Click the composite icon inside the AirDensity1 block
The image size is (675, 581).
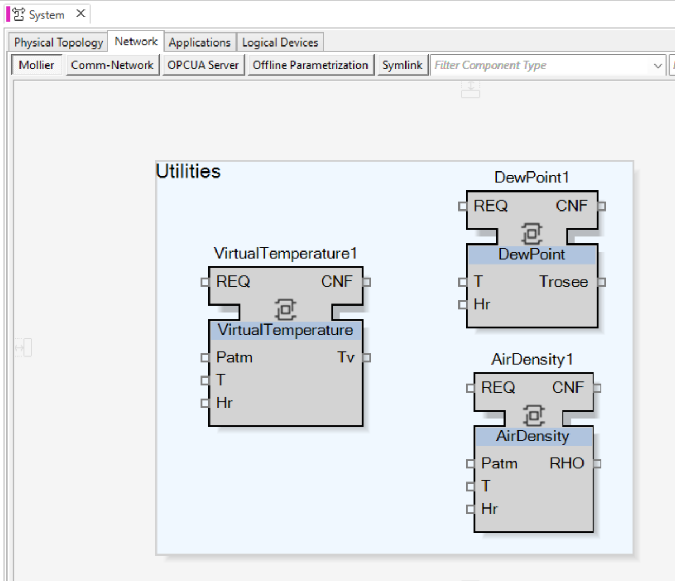(534, 415)
